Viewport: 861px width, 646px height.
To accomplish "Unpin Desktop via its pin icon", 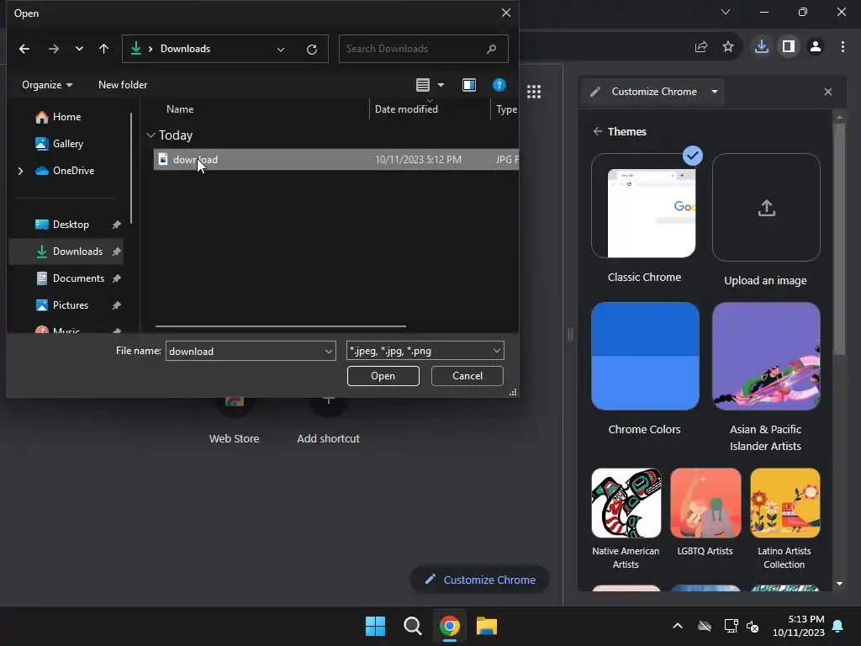I will (116, 225).
